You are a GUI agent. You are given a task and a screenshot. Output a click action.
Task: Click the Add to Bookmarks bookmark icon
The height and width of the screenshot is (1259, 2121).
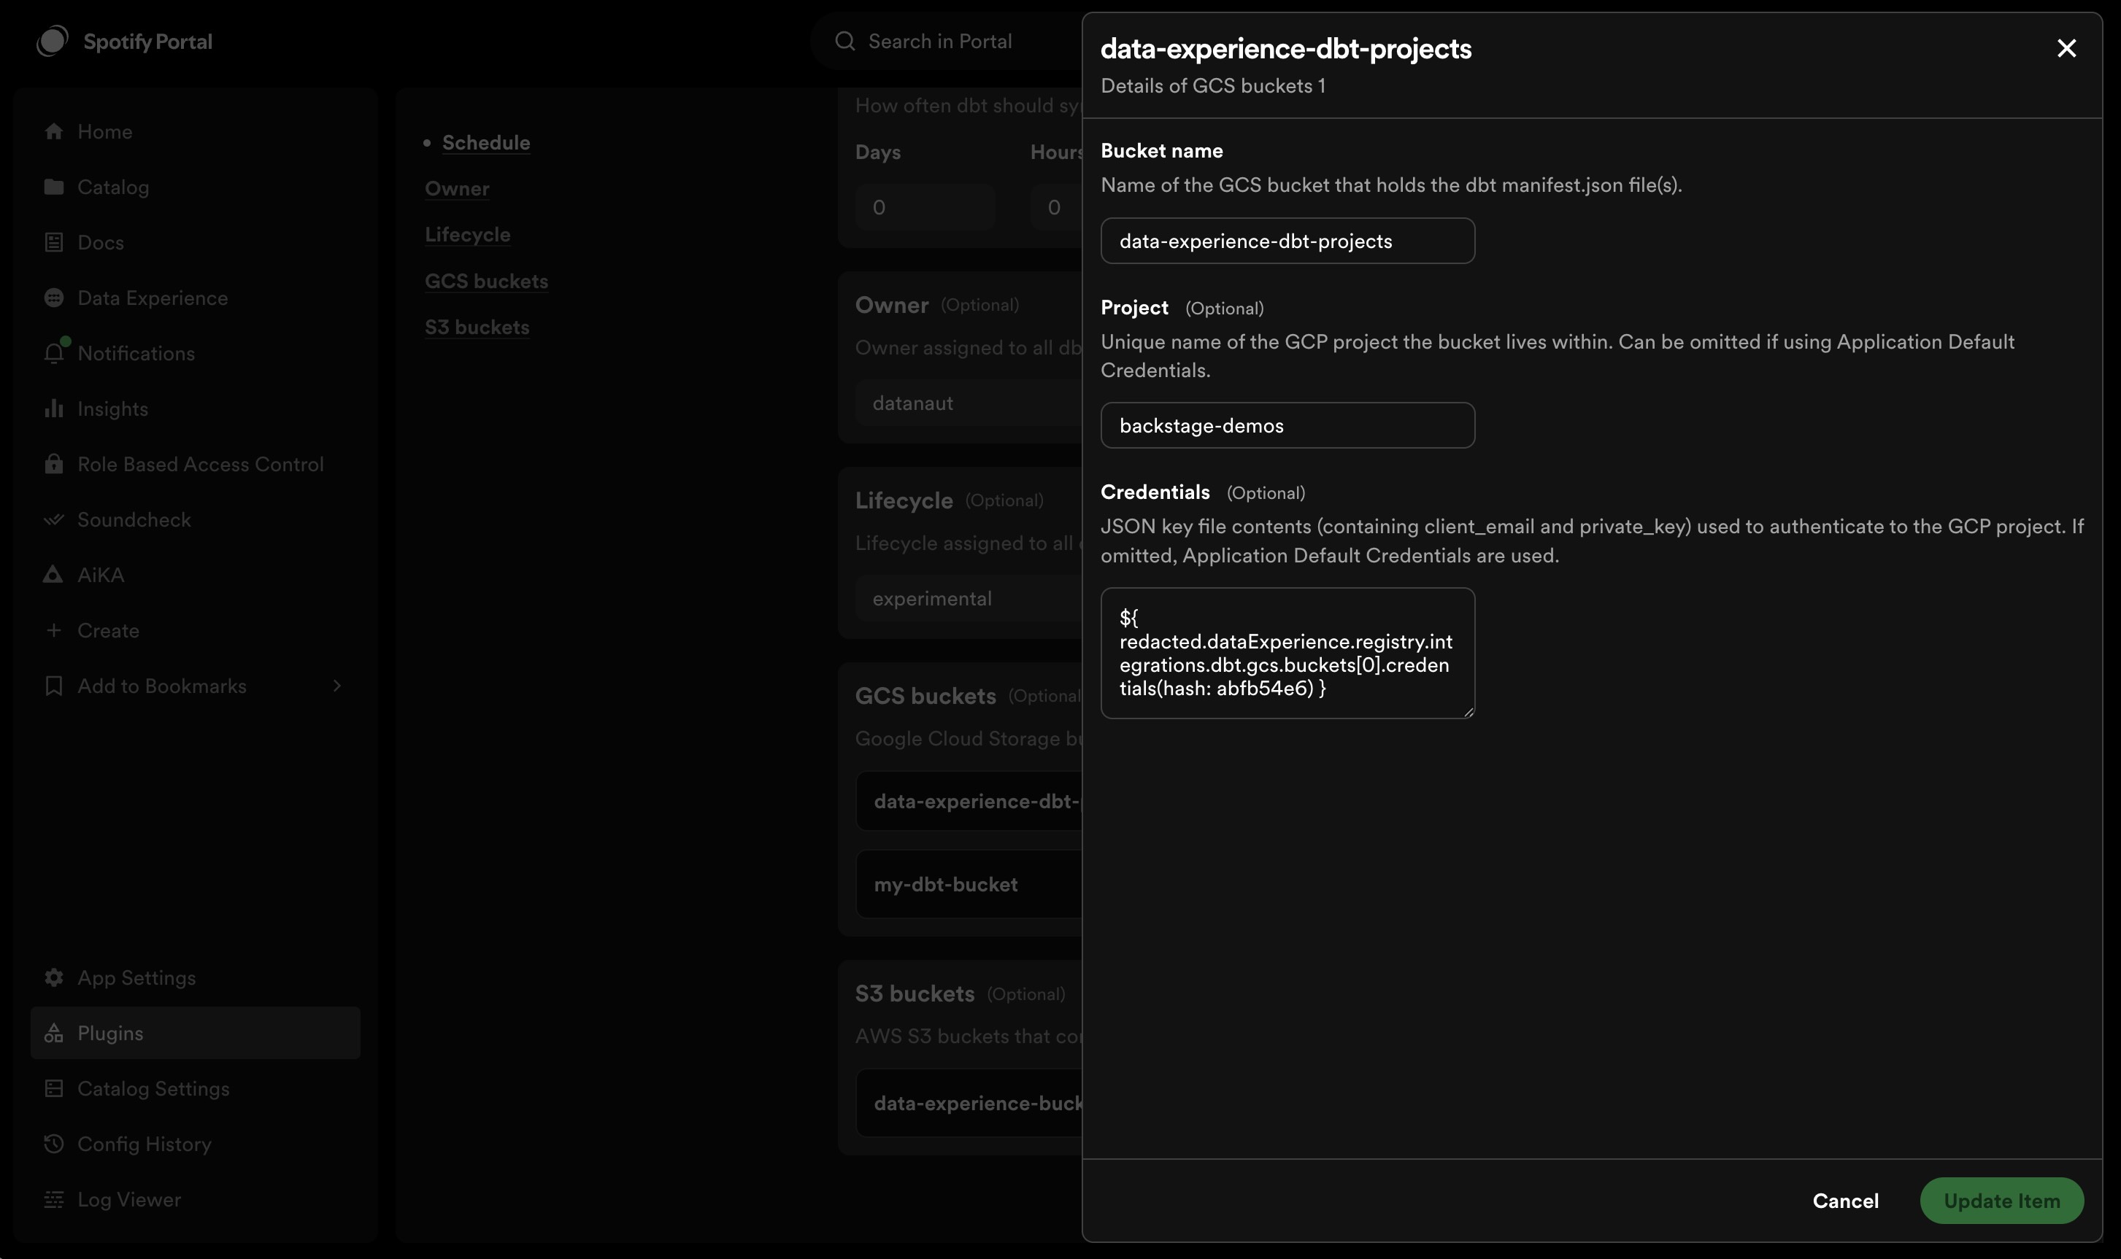coord(53,686)
